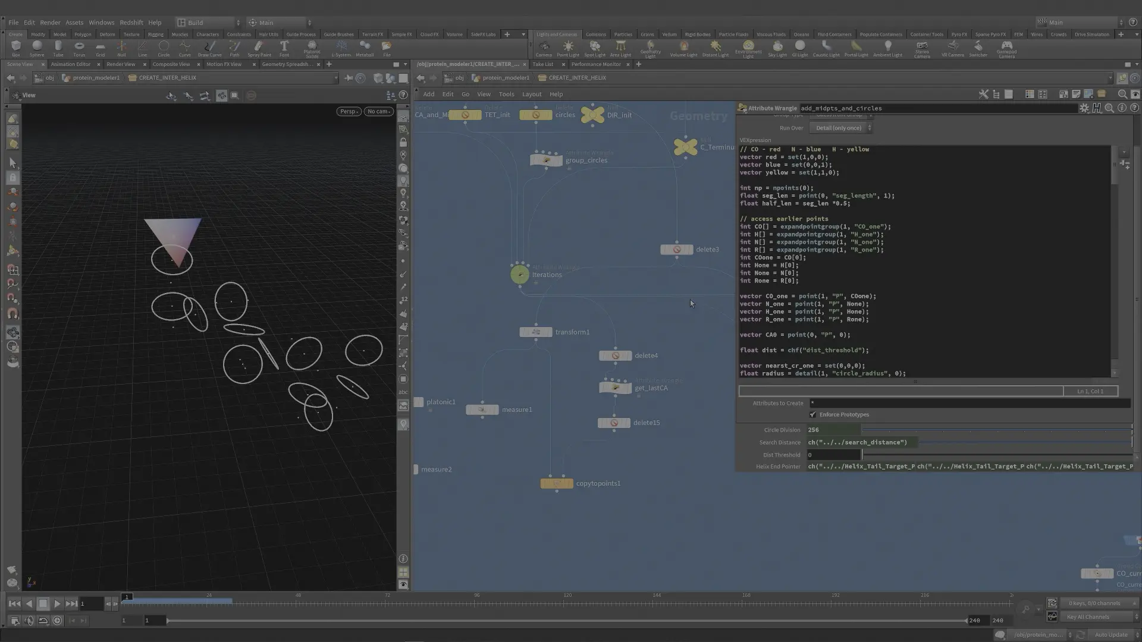Open the Build desktop dropdown
The height and width of the screenshot is (642, 1142).
click(x=209, y=23)
